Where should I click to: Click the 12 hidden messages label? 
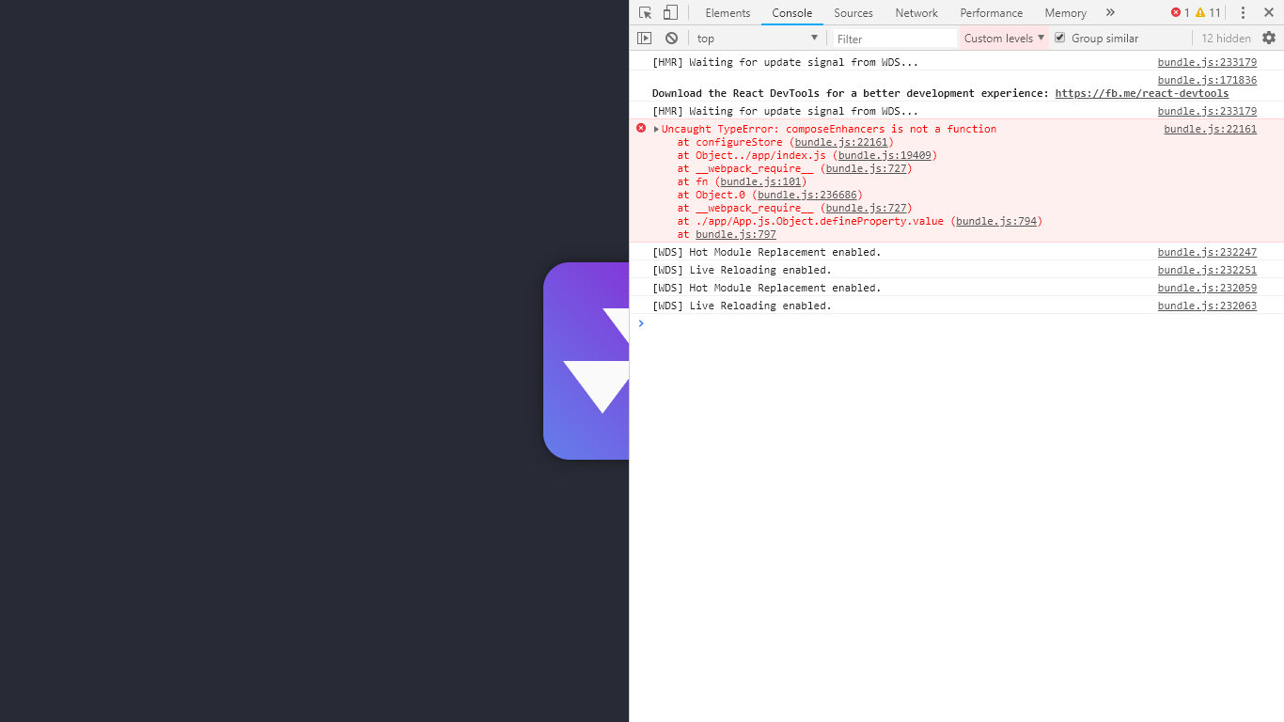pyautogui.click(x=1226, y=39)
